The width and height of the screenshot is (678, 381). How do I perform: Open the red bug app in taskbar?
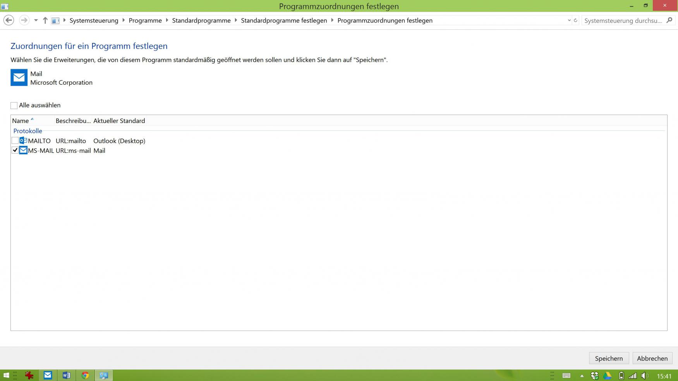pos(29,375)
